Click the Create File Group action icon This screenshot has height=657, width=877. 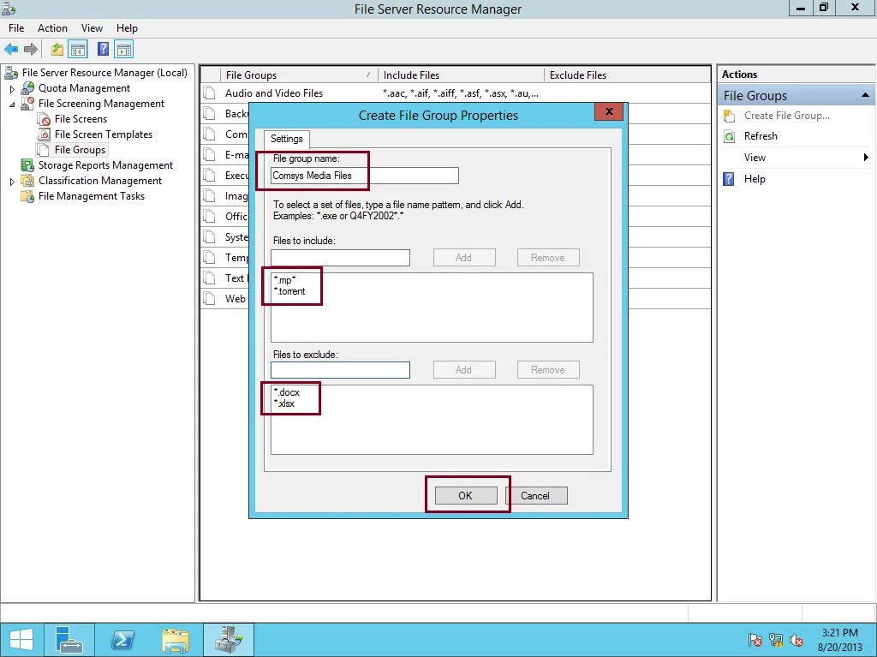[730, 116]
